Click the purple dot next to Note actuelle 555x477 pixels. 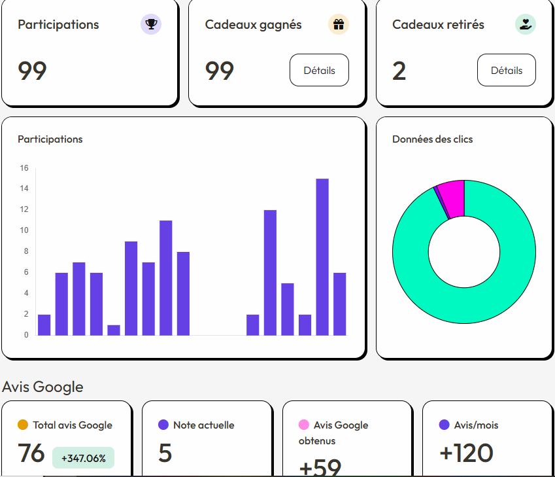click(x=163, y=425)
